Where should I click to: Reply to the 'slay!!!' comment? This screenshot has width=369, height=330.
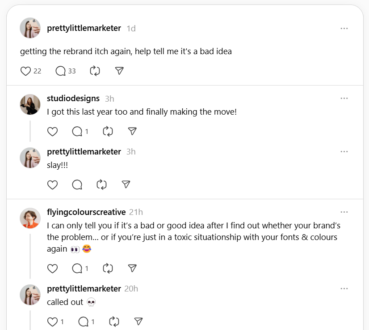point(77,184)
